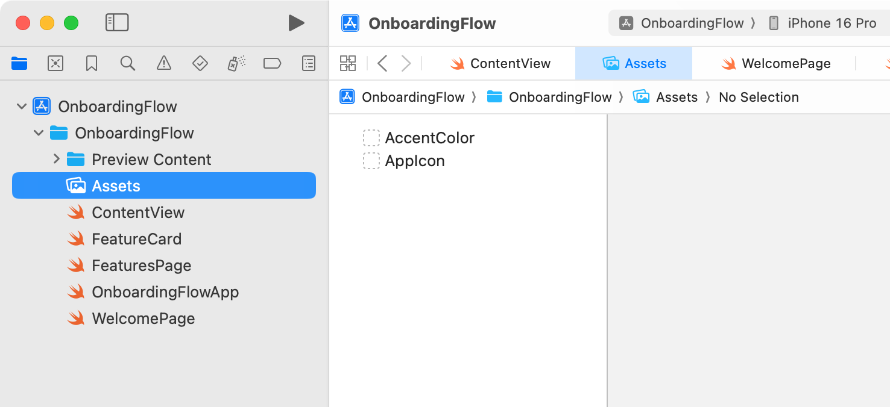Open the Project navigator
890x407 pixels.
[x=19, y=63]
